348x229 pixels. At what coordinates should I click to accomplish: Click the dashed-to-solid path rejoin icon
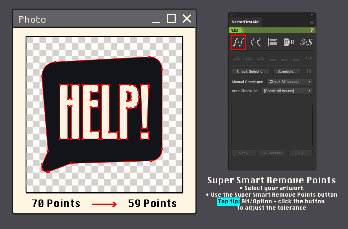pyautogui.click(x=256, y=42)
